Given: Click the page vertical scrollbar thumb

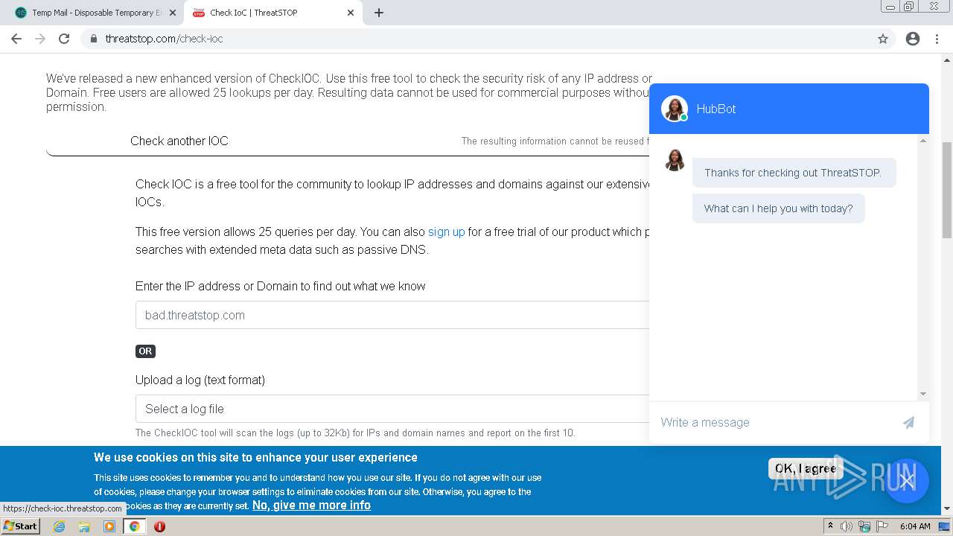Looking at the screenshot, I should 947,190.
